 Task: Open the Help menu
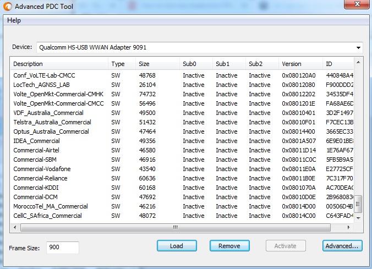[x=14, y=20]
